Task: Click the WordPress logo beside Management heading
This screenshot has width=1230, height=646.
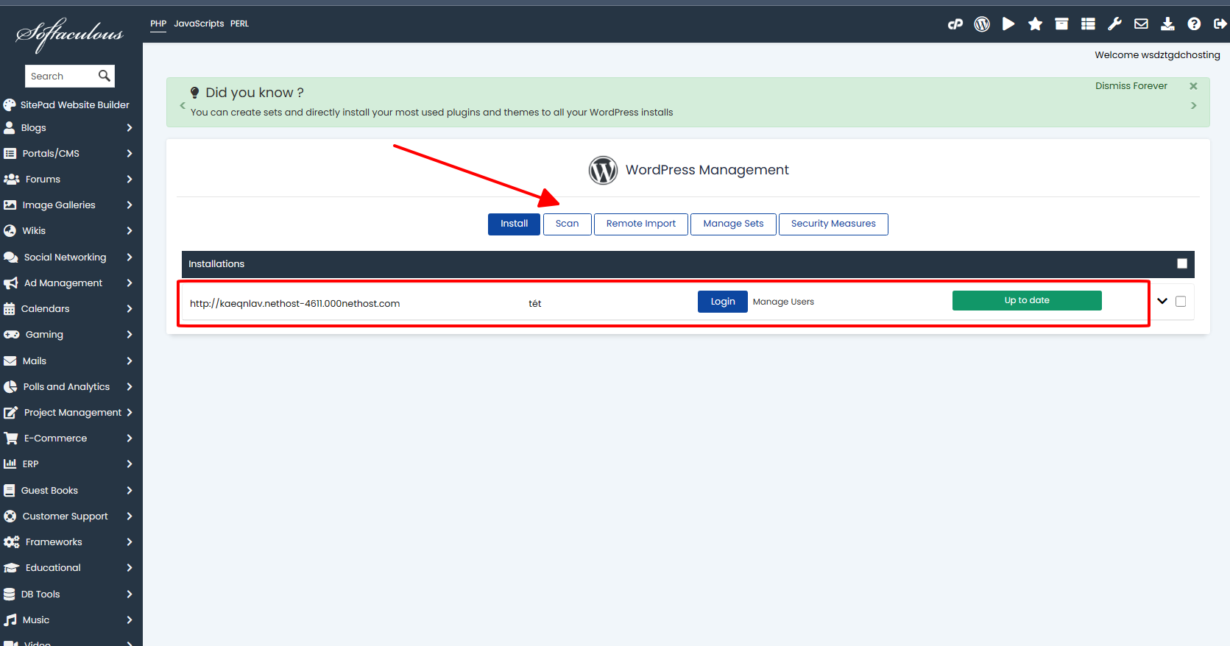Action: (x=603, y=170)
